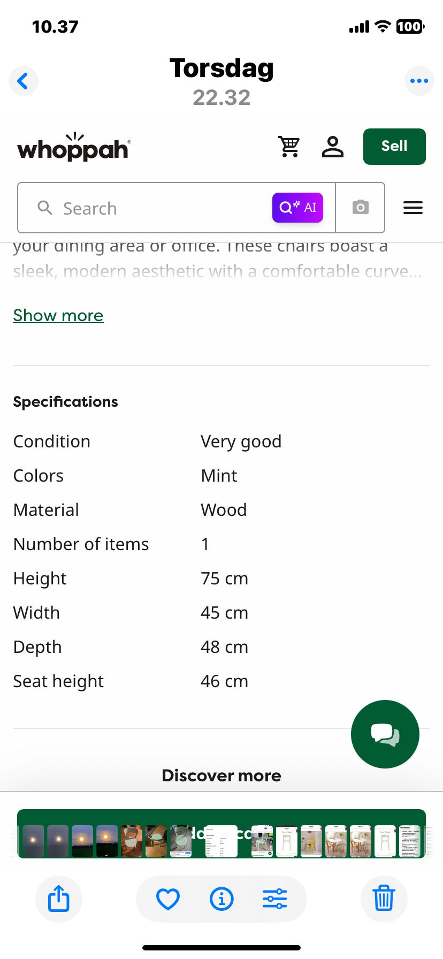Open the hamburger navigation menu

tap(413, 208)
